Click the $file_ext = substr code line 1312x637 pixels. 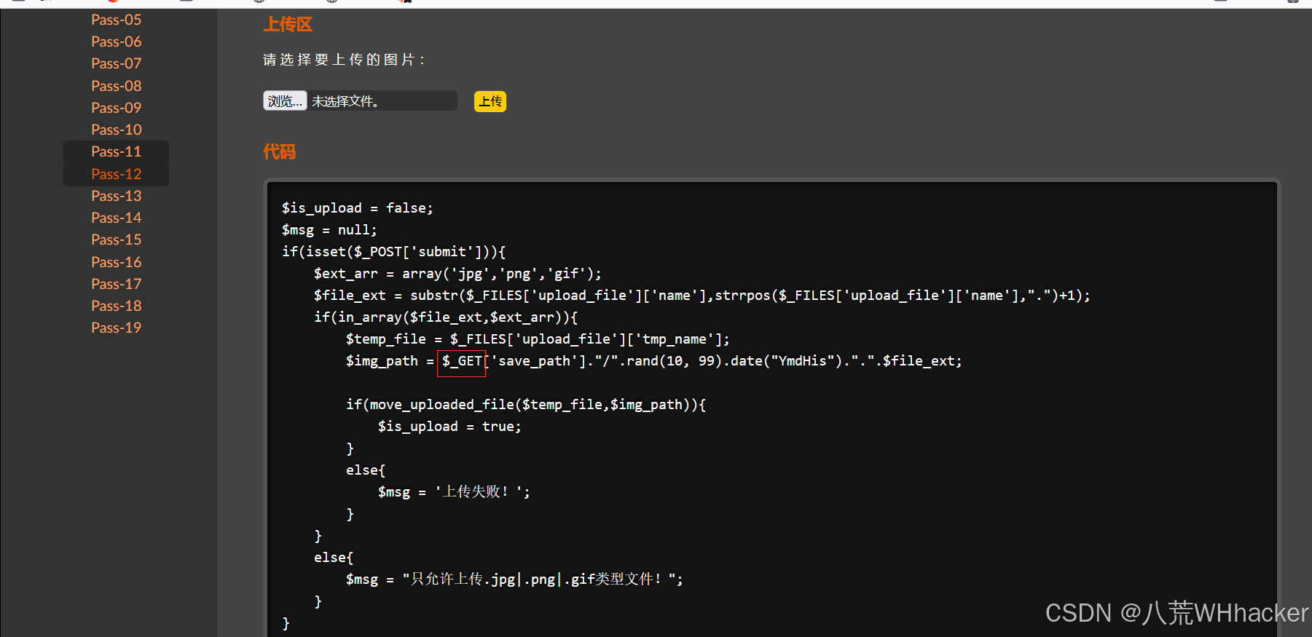pyautogui.click(x=702, y=296)
